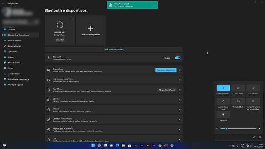Expand Reprodução Automática row chevron
This screenshot has height=149, width=265.
[x=179, y=130]
